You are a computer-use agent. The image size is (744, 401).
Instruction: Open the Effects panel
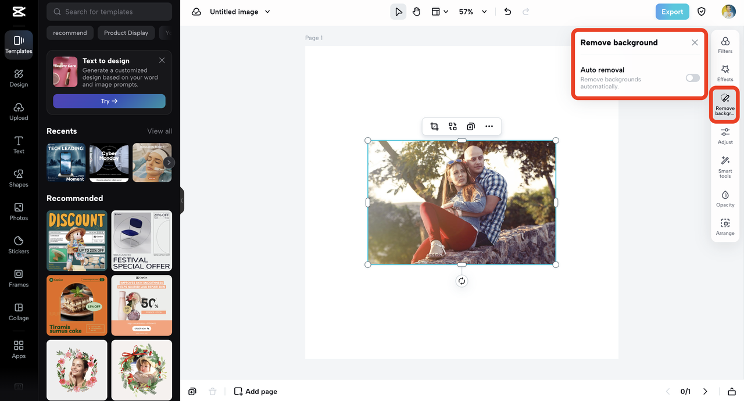coord(725,73)
